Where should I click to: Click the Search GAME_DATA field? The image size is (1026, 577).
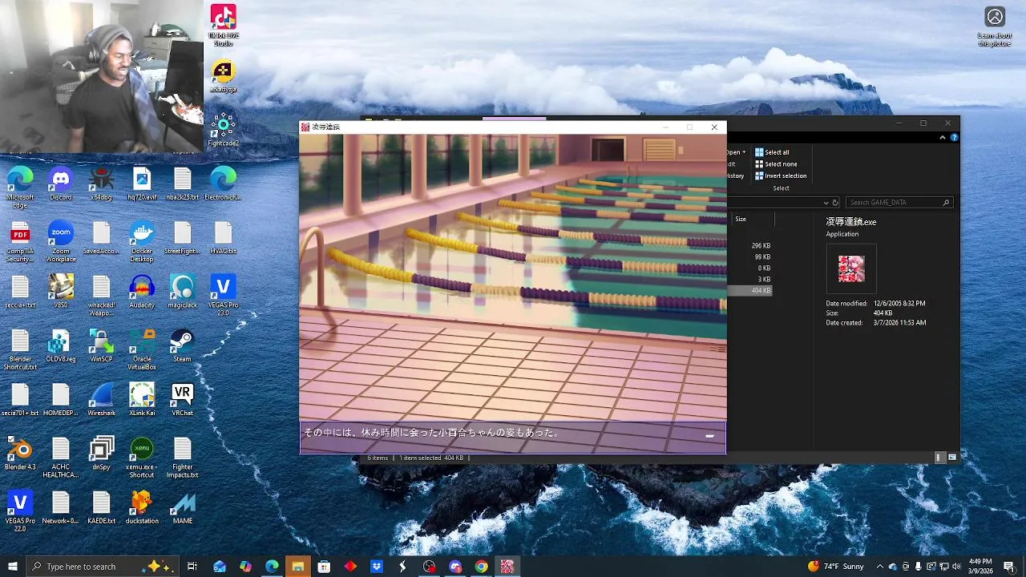coord(899,203)
